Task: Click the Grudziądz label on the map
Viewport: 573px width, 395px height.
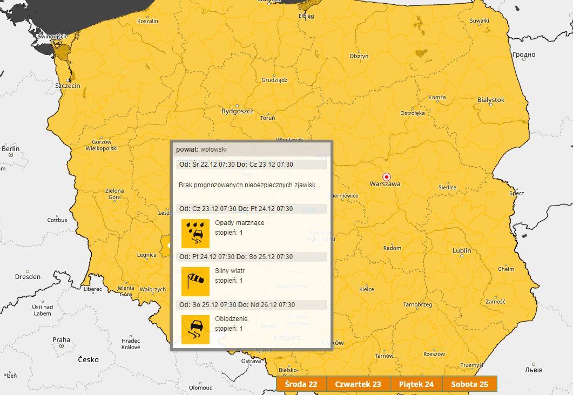Action: point(274,80)
